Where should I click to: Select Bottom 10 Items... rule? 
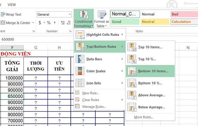pyautogui.click(x=150, y=71)
